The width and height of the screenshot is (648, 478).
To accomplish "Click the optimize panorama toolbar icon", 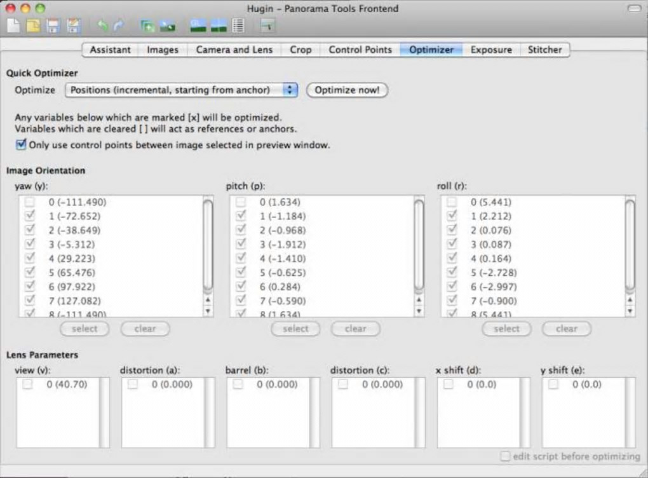I will click(268, 26).
